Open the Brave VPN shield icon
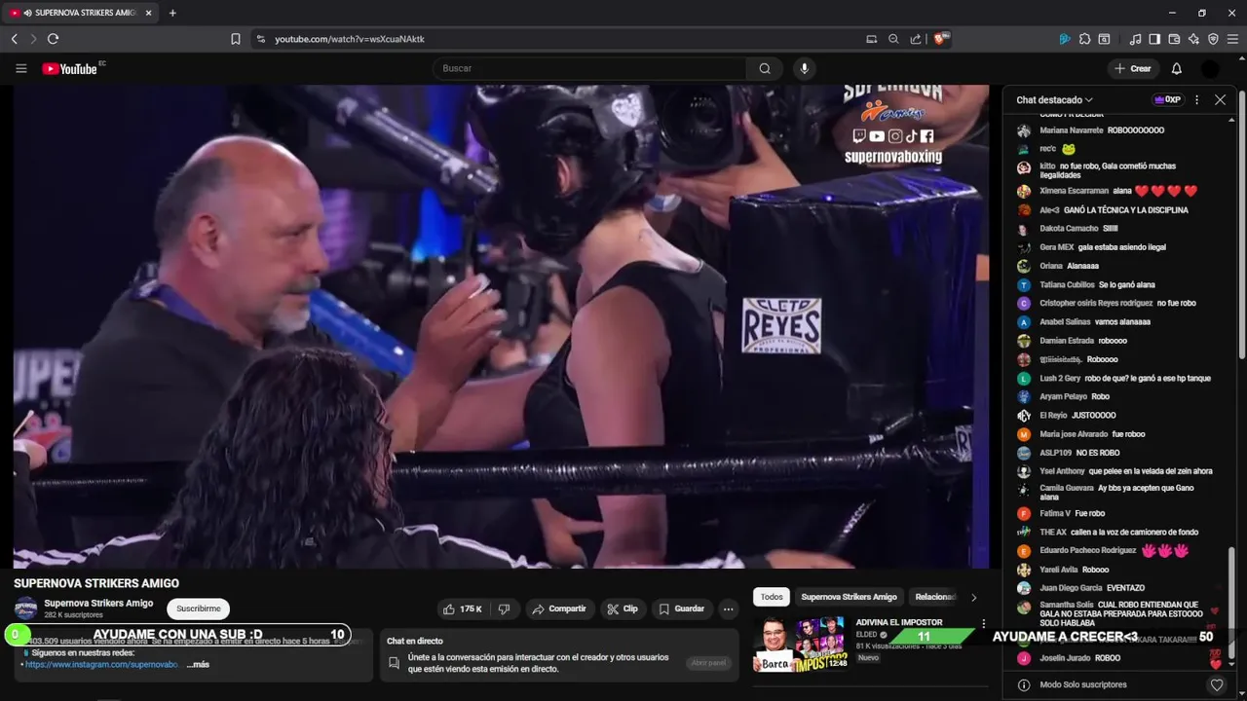 1213,39
